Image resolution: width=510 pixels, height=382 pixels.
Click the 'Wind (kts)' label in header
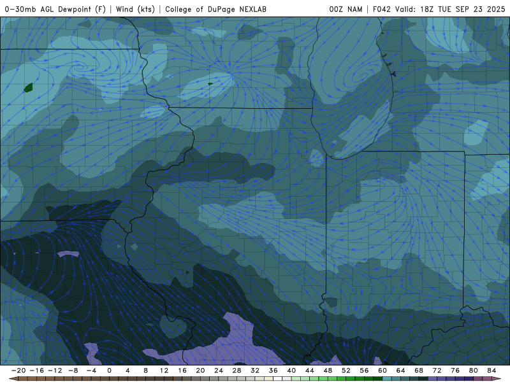tap(135, 9)
